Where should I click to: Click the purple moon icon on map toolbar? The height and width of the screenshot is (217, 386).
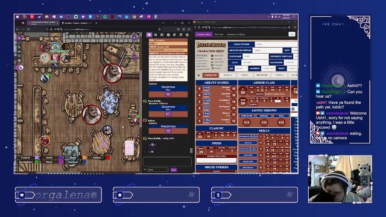point(21,68)
